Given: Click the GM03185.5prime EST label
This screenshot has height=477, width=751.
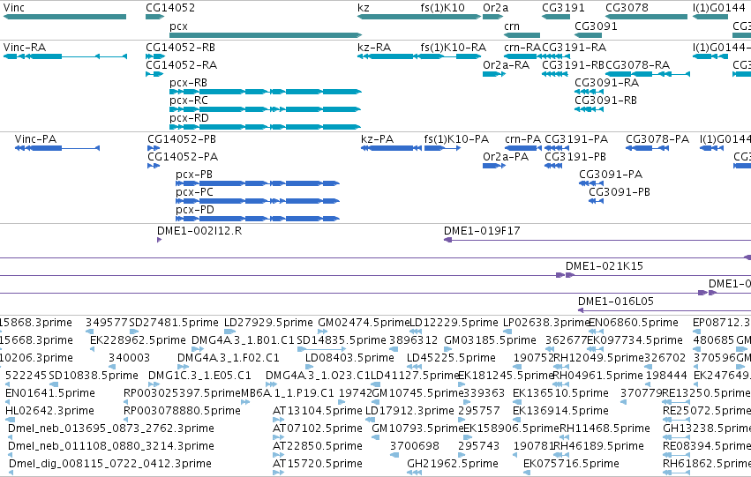Looking at the screenshot, I should click(490, 339).
